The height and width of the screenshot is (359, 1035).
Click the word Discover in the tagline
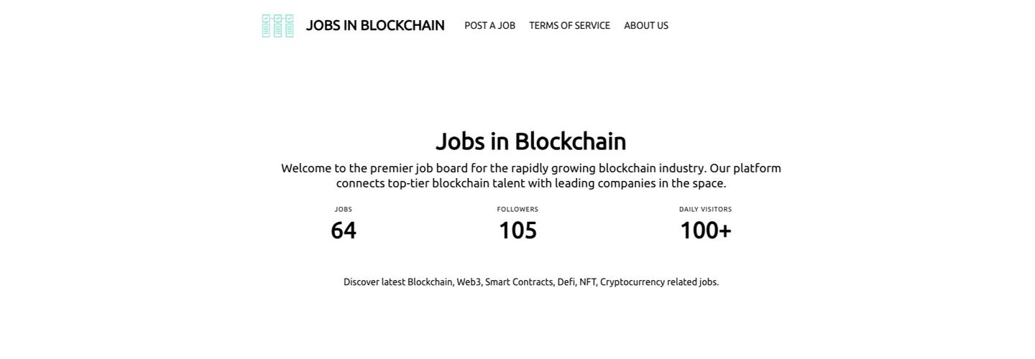[361, 282]
